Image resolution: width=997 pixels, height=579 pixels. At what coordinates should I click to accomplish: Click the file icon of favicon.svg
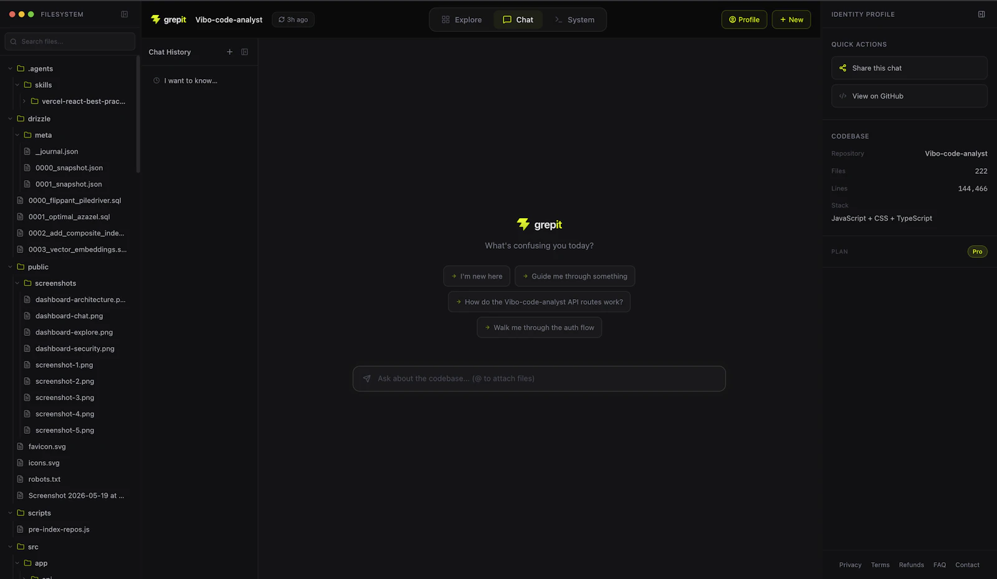point(20,446)
